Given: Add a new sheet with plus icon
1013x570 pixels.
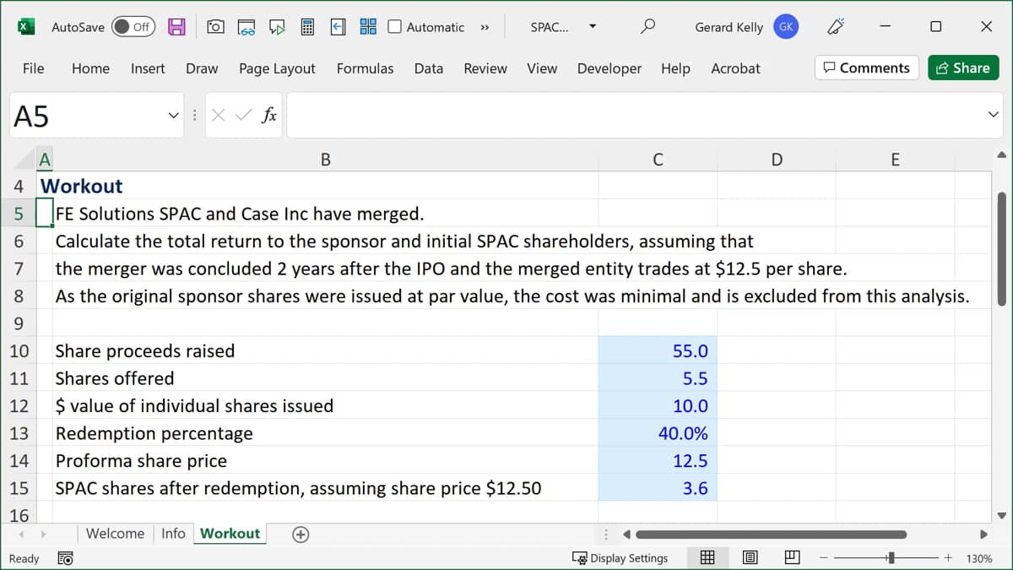Looking at the screenshot, I should coord(300,534).
